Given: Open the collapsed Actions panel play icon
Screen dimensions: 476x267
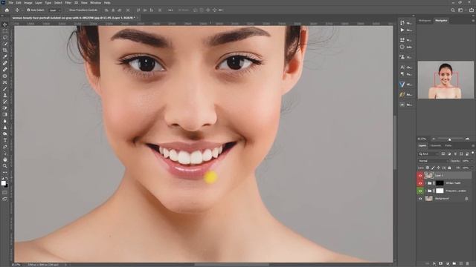Looking at the screenshot, I should pos(402,30).
